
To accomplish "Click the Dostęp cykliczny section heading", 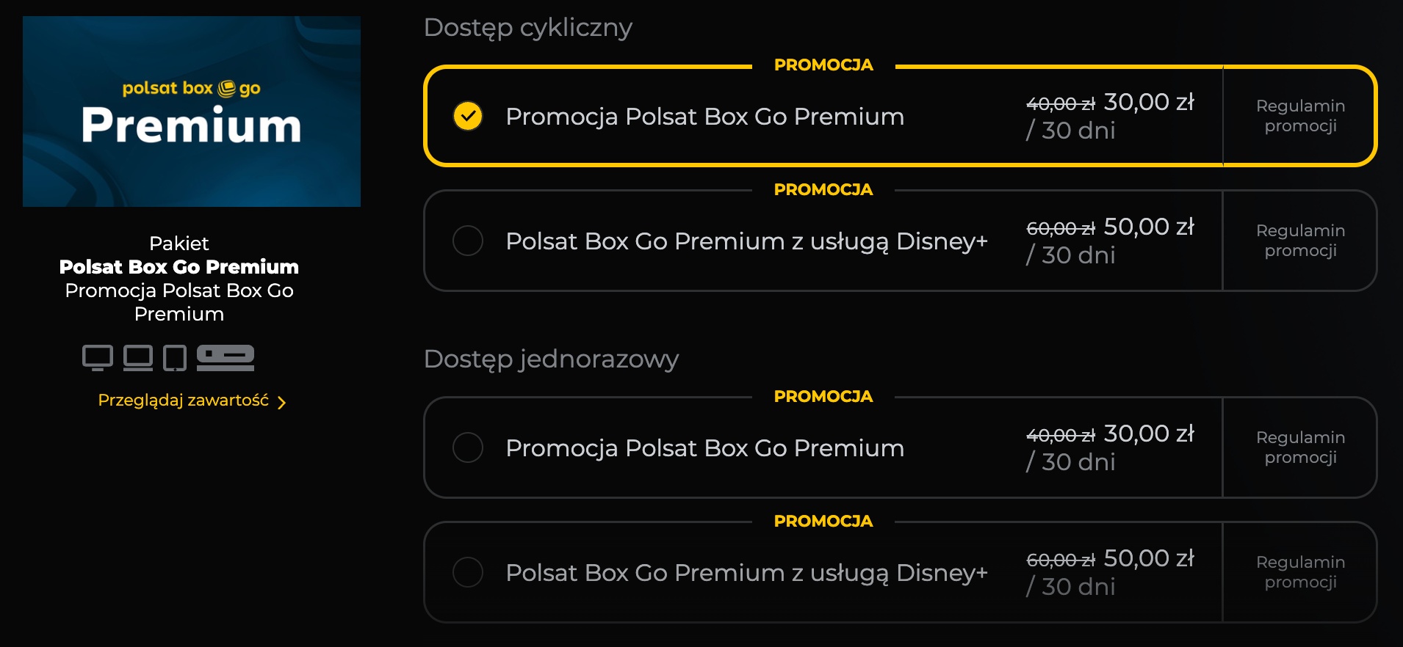I will [x=528, y=28].
